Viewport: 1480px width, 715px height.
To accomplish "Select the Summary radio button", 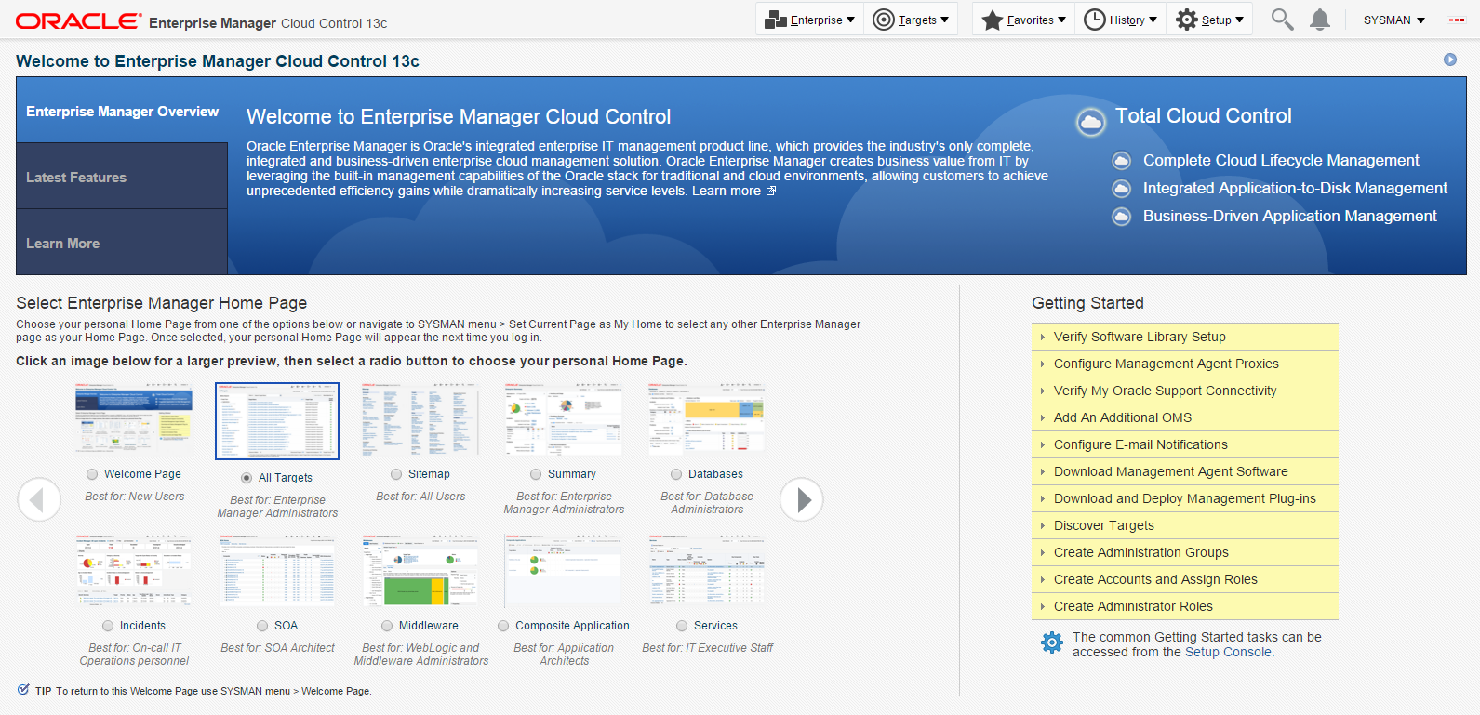I will (536, 474).
